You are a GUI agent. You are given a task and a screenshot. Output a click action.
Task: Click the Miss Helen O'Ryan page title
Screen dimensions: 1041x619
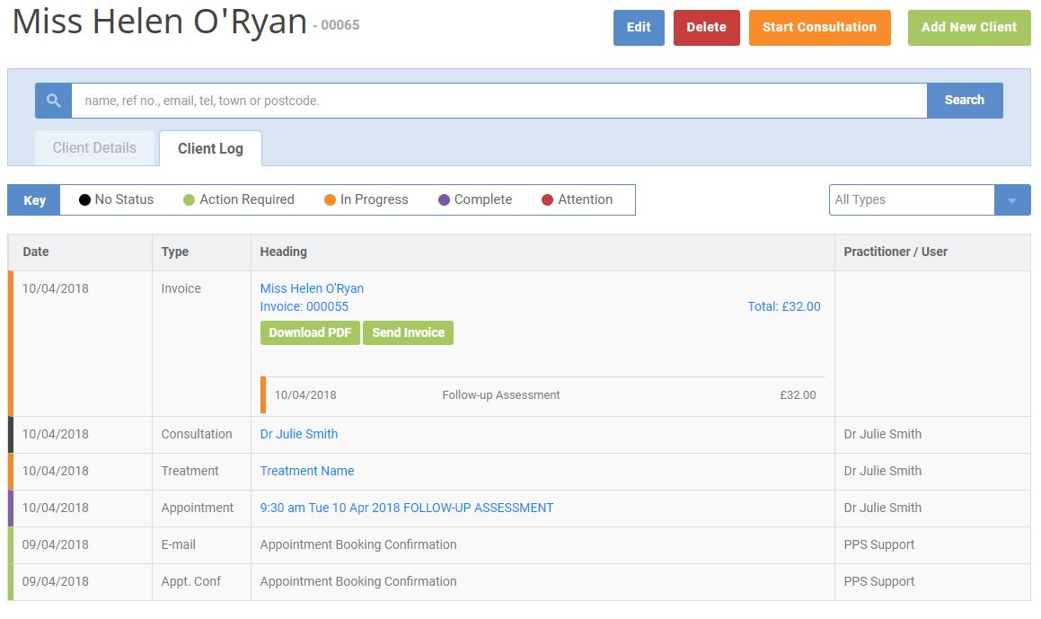pos(159,22)
